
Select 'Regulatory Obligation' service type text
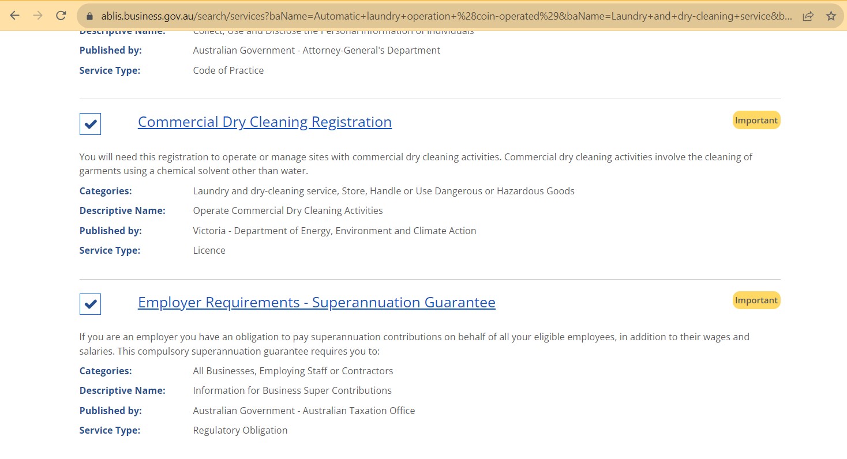coord(240,430)
